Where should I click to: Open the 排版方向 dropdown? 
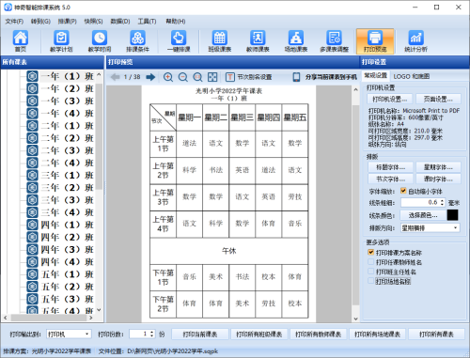tap(431, 228)
